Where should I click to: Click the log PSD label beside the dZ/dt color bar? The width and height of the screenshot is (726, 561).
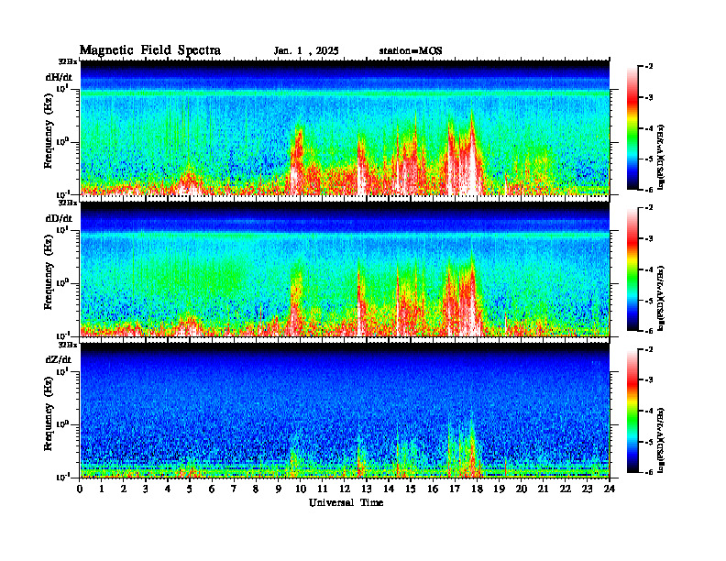(x=662, y=440)
